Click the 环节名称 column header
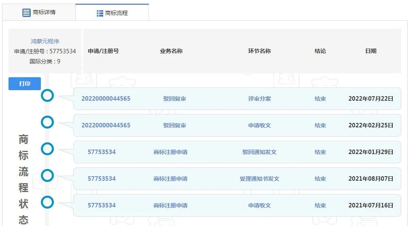413x226 pixels. click(x=259, y=51)
